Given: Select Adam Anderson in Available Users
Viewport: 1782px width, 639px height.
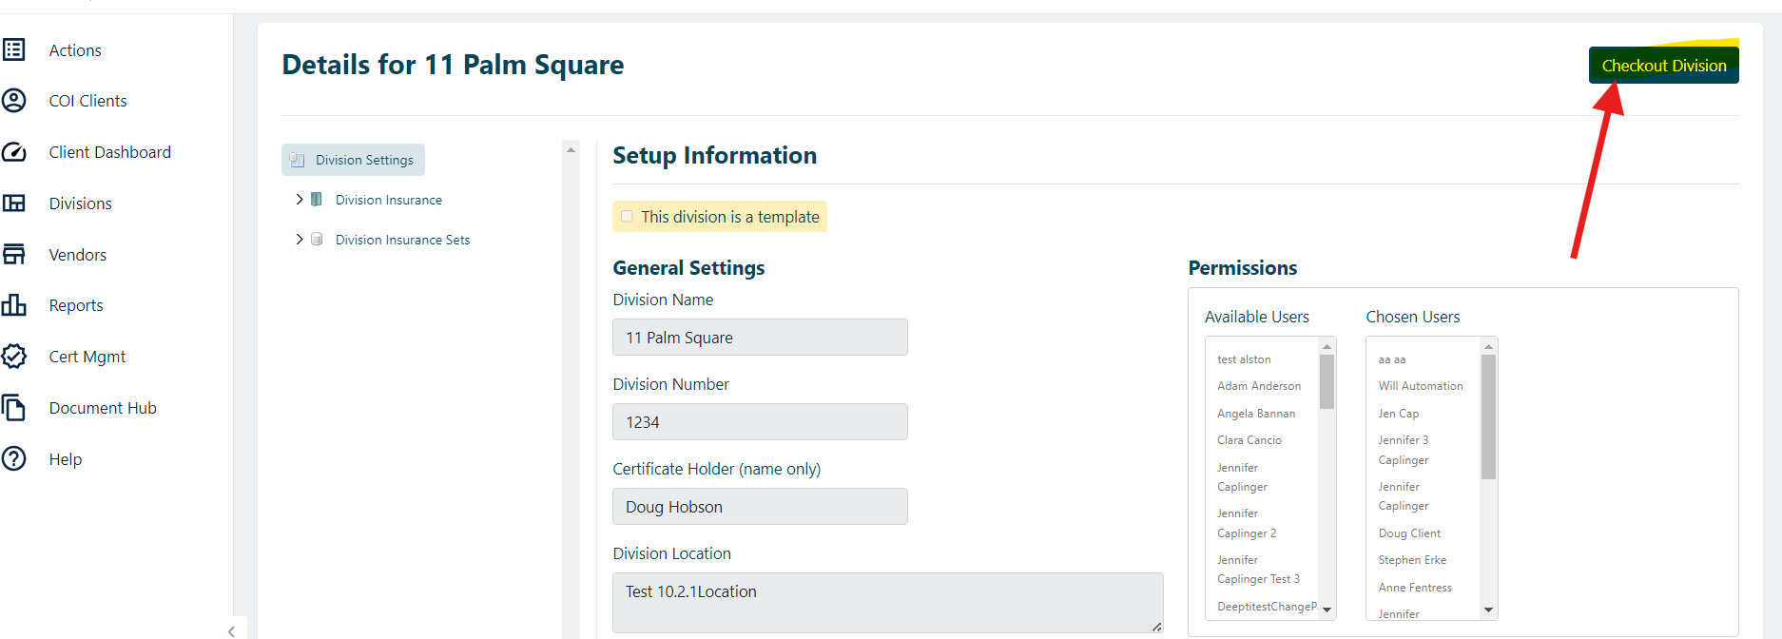Looking at the screenshot, I should coord(1259,386).
